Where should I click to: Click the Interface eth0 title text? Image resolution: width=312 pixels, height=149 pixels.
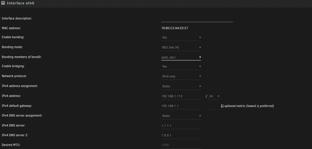pyautogui.click(x=21, y=3)
